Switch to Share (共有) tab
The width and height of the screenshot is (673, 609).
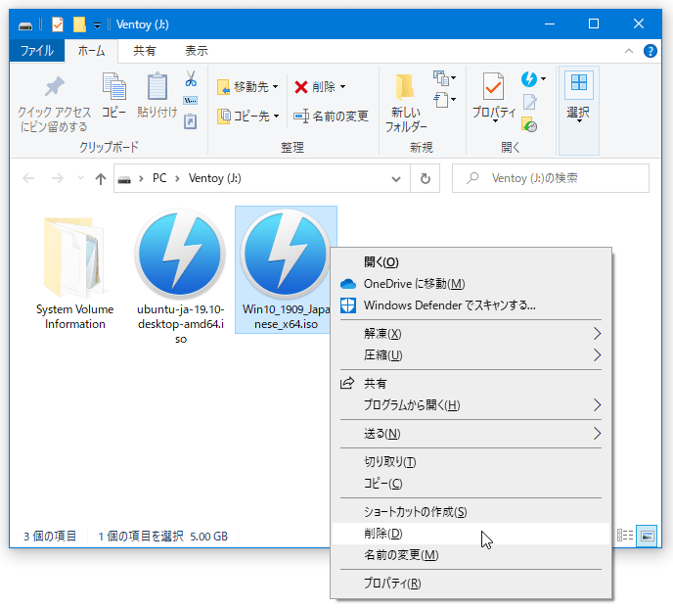(x=144, y=51)
